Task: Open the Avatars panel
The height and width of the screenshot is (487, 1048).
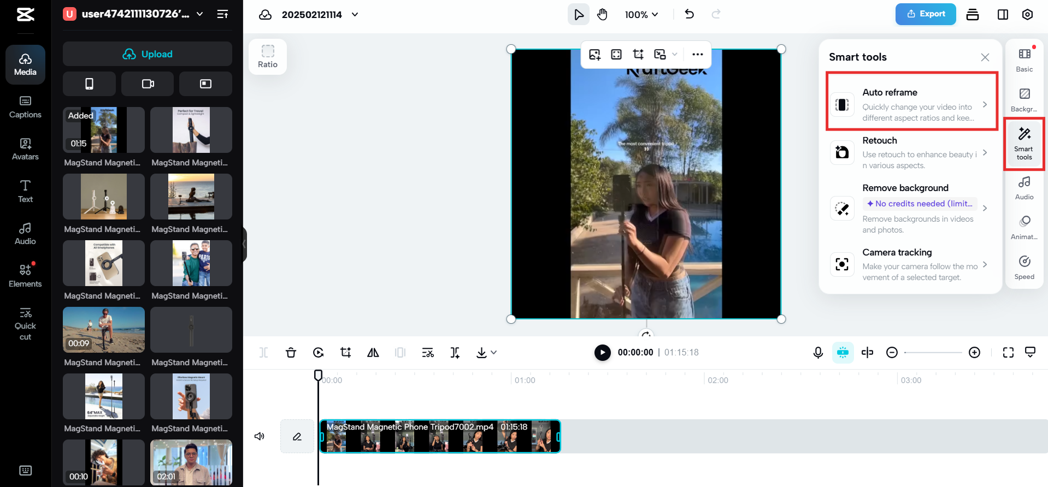Action: (x=25, y=150)
